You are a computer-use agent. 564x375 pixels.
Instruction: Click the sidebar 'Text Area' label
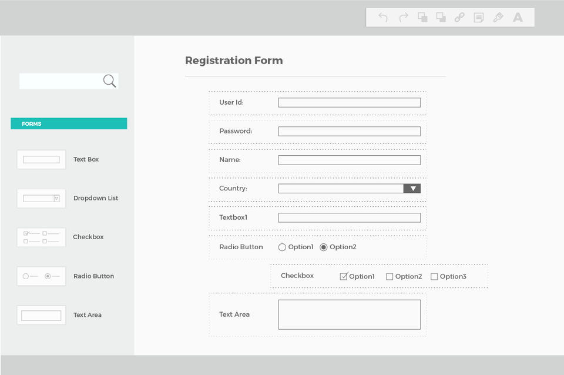tap(88, 315)
